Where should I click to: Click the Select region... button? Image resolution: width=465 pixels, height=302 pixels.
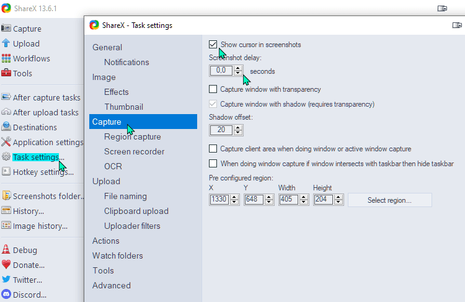click(390, 200)
